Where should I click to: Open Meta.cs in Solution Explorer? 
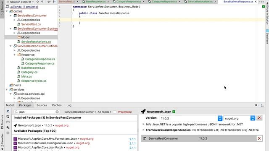tap(26, 76)
